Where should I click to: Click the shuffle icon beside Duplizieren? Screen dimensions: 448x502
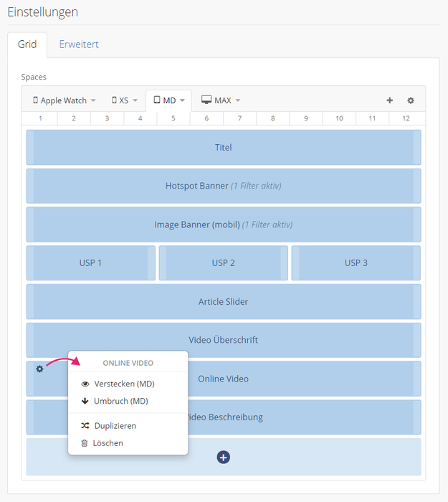85,425
